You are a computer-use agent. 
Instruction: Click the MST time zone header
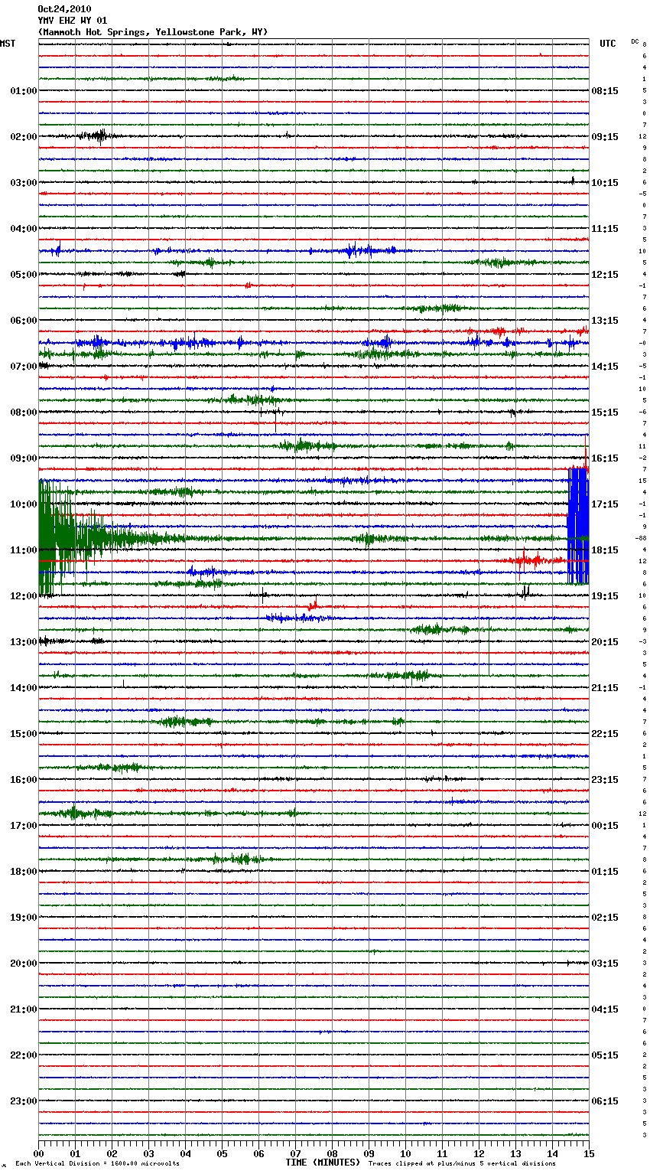(x=8, y=44)
